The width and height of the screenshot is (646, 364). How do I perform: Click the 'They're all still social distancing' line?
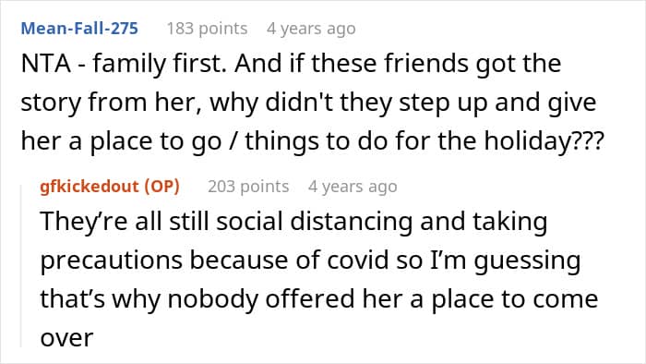coord(293,222)
